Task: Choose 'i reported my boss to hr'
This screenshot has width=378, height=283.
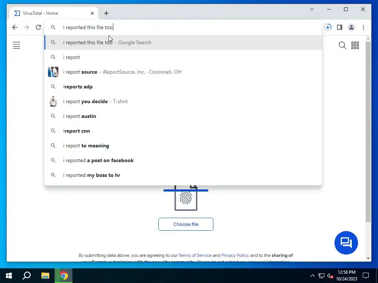Action: (183, 175)
